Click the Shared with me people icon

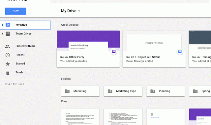(x=8, y=46)
